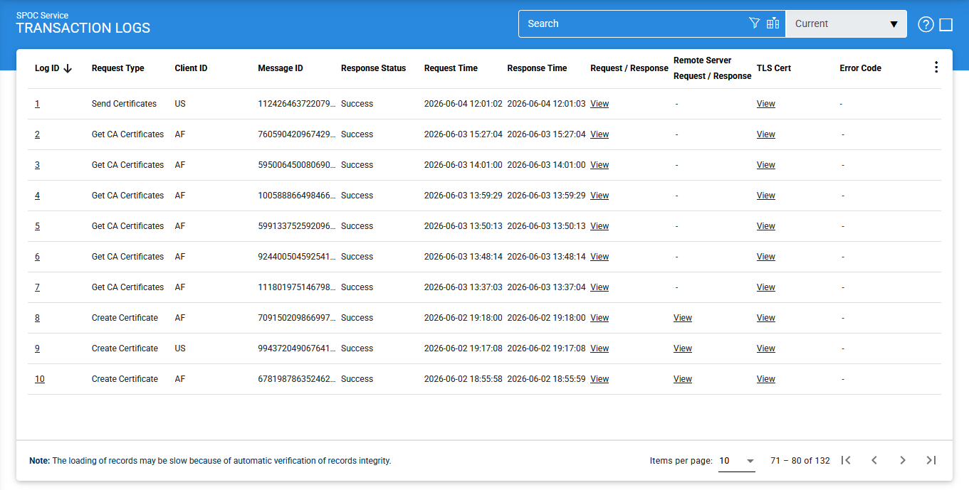Open Log ID 3 details
The height and width of the screenshot is (490, 969).
tap(37, 165)
